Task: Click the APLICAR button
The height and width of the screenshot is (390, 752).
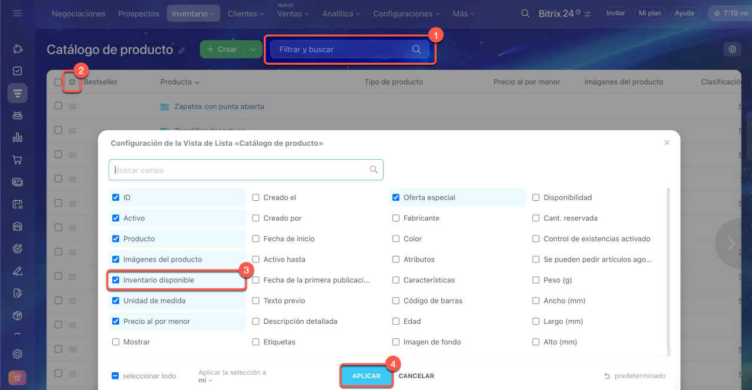Action: (x=366, y=376)
